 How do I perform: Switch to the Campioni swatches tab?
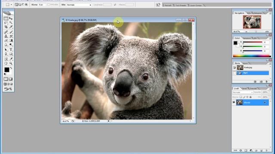[247, 38]
